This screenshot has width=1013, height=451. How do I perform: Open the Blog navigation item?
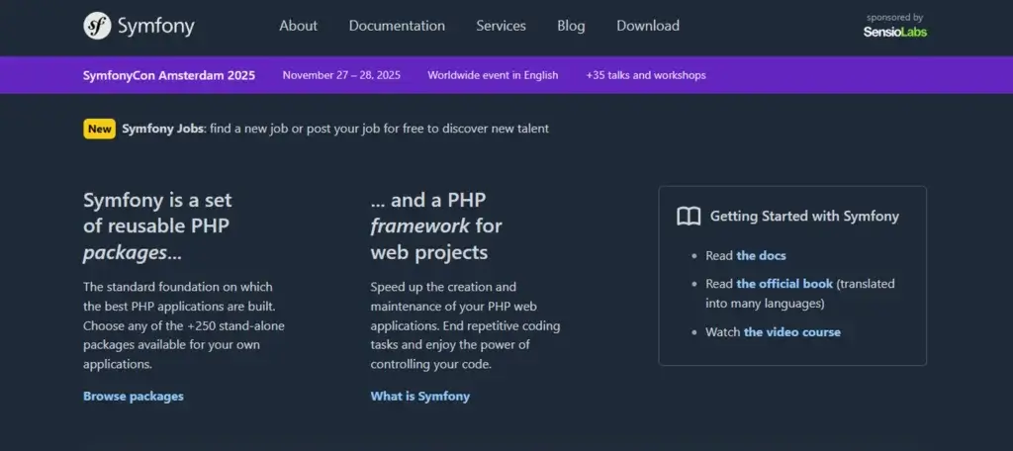point(571,26)
